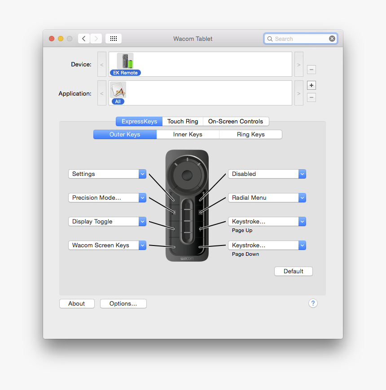Screen dimensions: 386x390
Task: Open the Wacom Screen Keys dropdown
Action: (x=107, y=245)
